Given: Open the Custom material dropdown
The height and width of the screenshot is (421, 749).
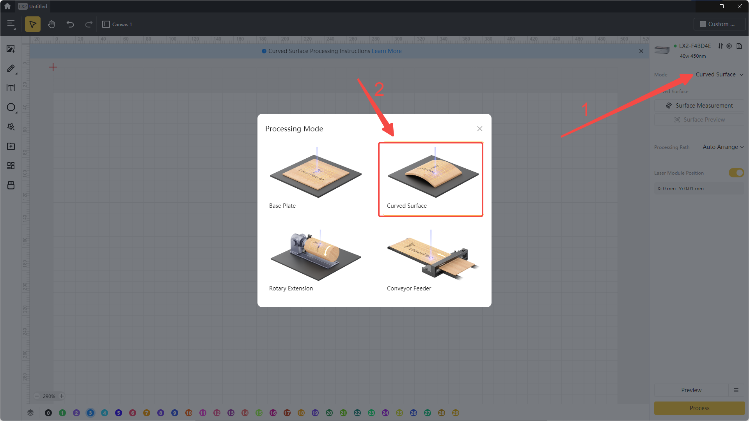Looking at the screenshot, I should [x=719, y=24].
